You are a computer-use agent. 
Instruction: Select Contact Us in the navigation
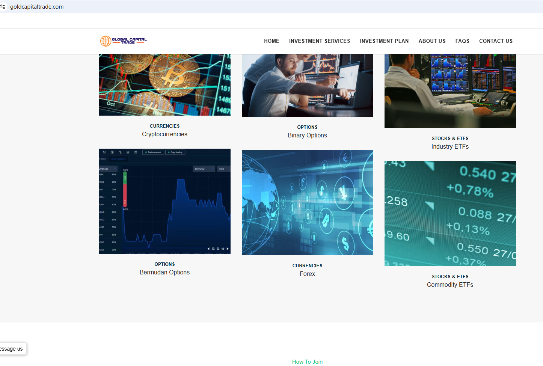(x=496, y=41)
